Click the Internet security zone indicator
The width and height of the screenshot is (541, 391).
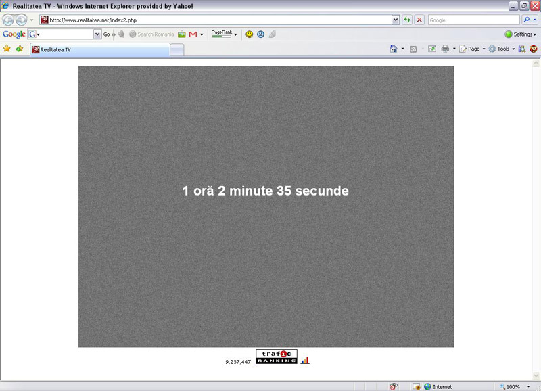point(438,386)
